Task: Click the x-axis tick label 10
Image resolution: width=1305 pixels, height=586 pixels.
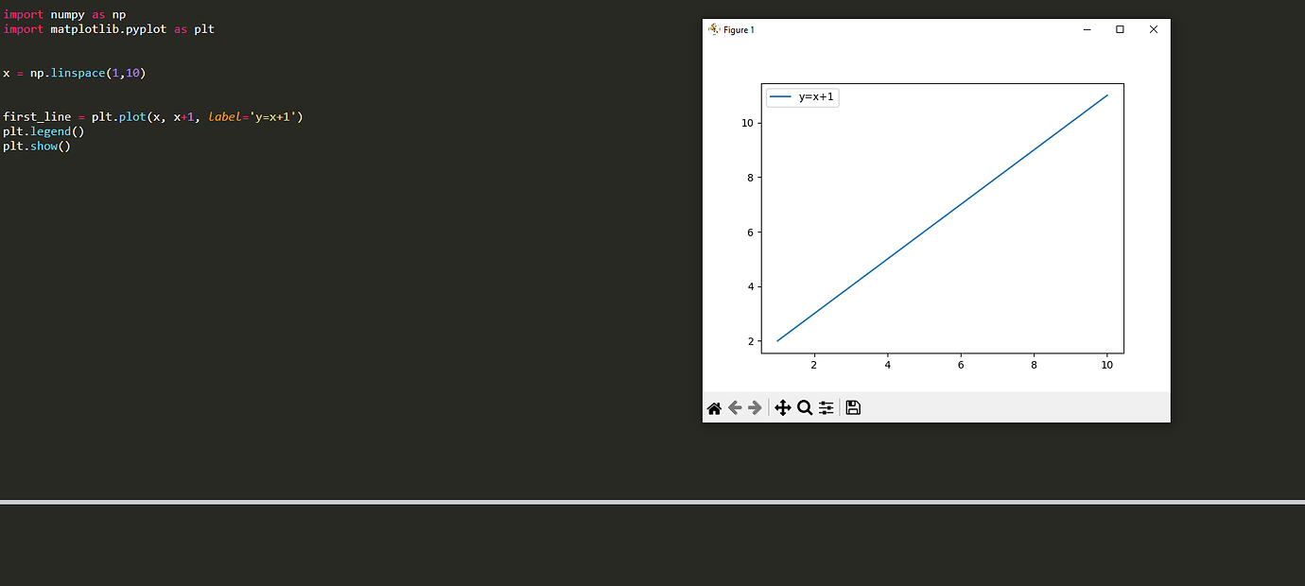Action: (x=1106, y=365)
